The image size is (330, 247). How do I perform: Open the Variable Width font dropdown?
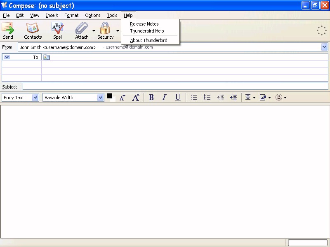coord(73,98)
